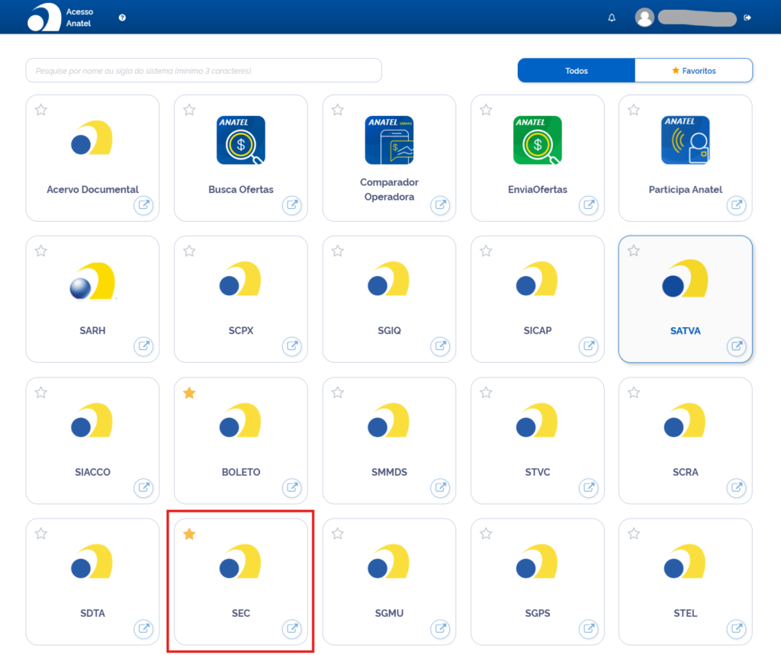Screen dimensions: 781x655
Task: Toggle the SDTA favorite star
Action: (41, 534)
